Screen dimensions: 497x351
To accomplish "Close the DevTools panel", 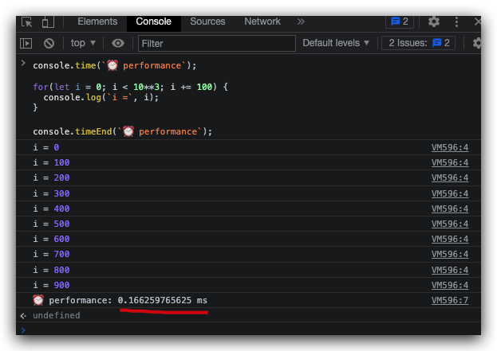I will click(477, 21).
